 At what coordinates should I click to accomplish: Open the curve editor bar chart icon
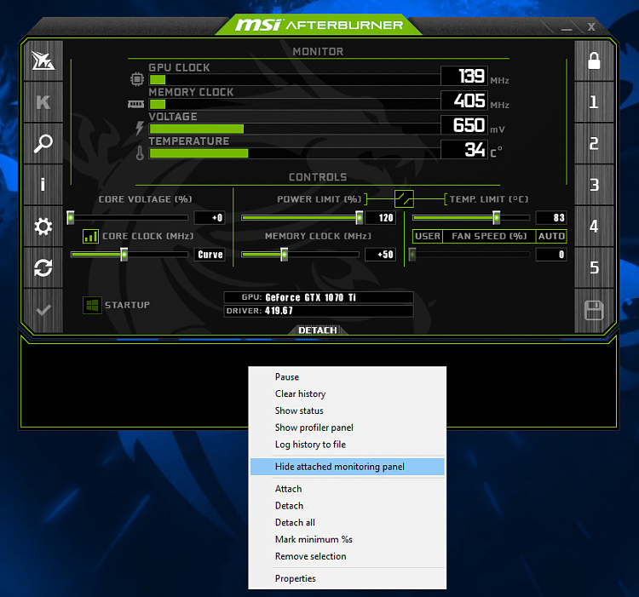[x=90, y=236]
